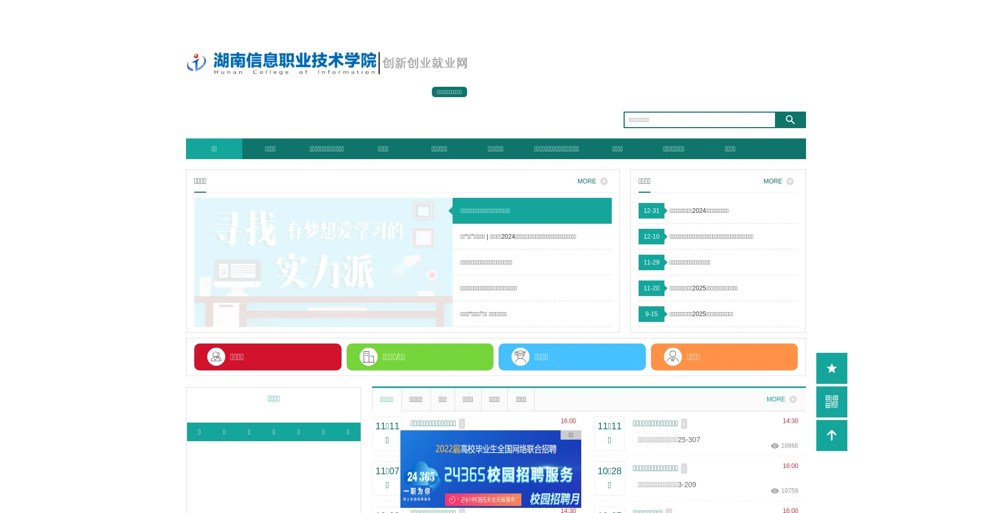Image resolution: width=992 pixels, height=513 pixels.
Task: Click the building icon on the green quick-access button
Action: click(x=368, y=356)
